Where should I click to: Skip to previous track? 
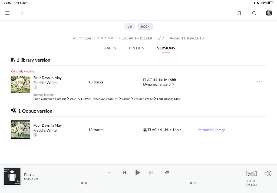(x=124, y=172)
